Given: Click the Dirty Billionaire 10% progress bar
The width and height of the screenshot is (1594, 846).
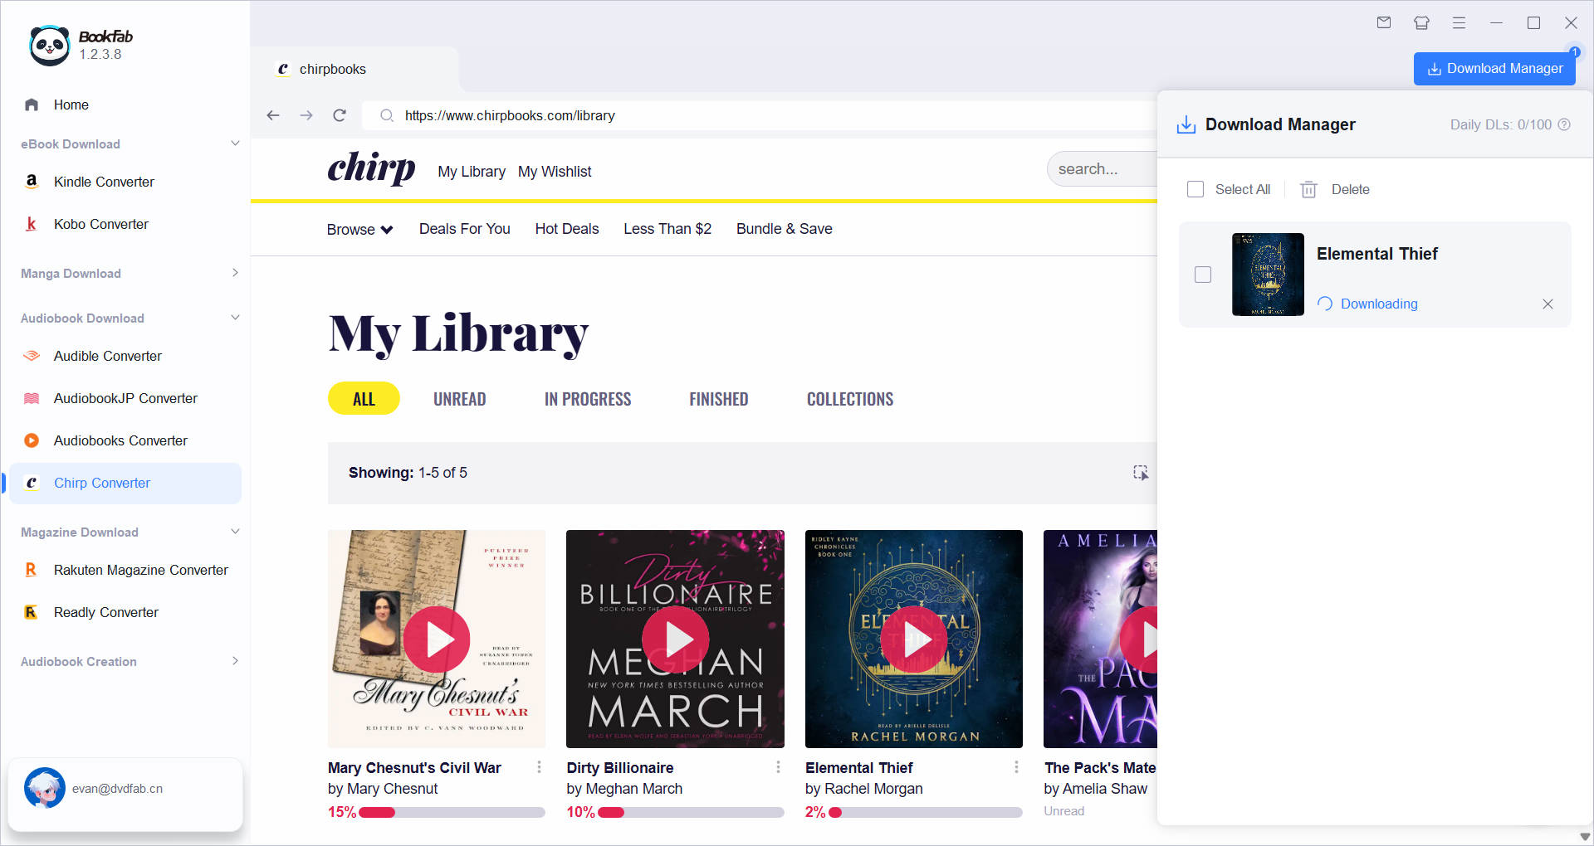Looking at the screenshot, I should (x=691, y=813).
